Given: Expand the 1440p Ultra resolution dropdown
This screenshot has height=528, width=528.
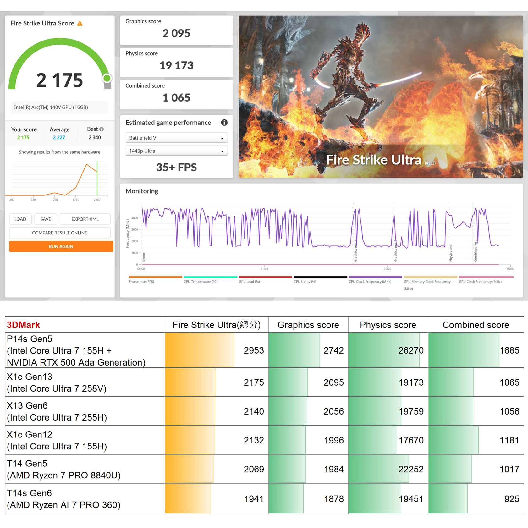Looking at the screenshot, I should point(176,151).
